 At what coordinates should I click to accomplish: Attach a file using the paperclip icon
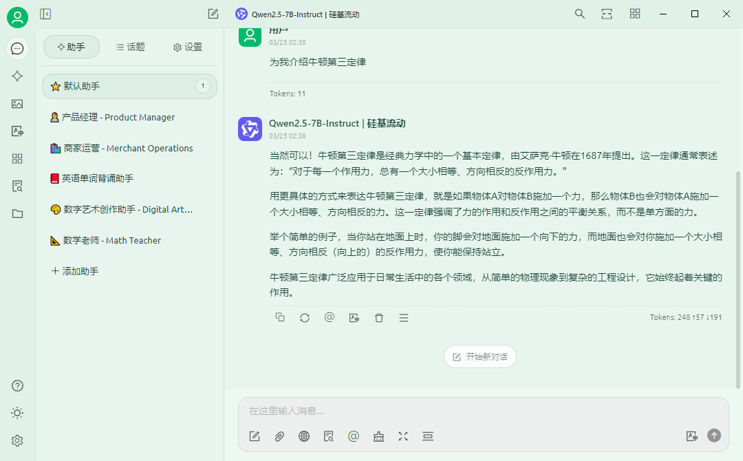click(x=279, y=436)
